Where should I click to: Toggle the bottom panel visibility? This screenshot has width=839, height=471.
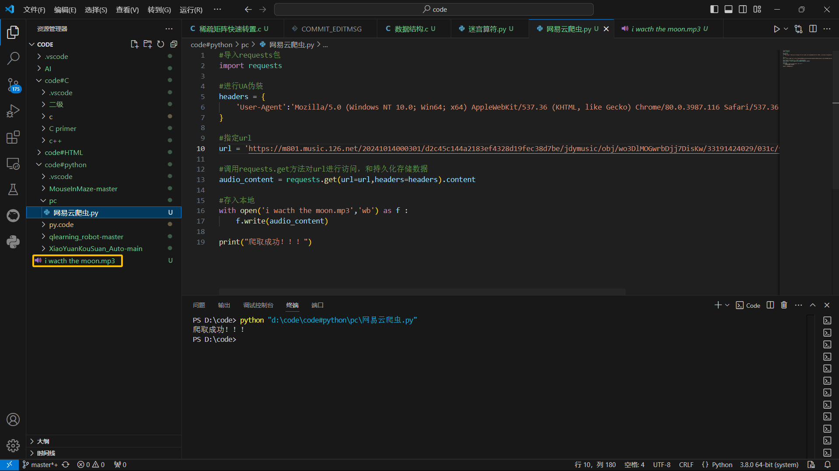click(728, 9)
